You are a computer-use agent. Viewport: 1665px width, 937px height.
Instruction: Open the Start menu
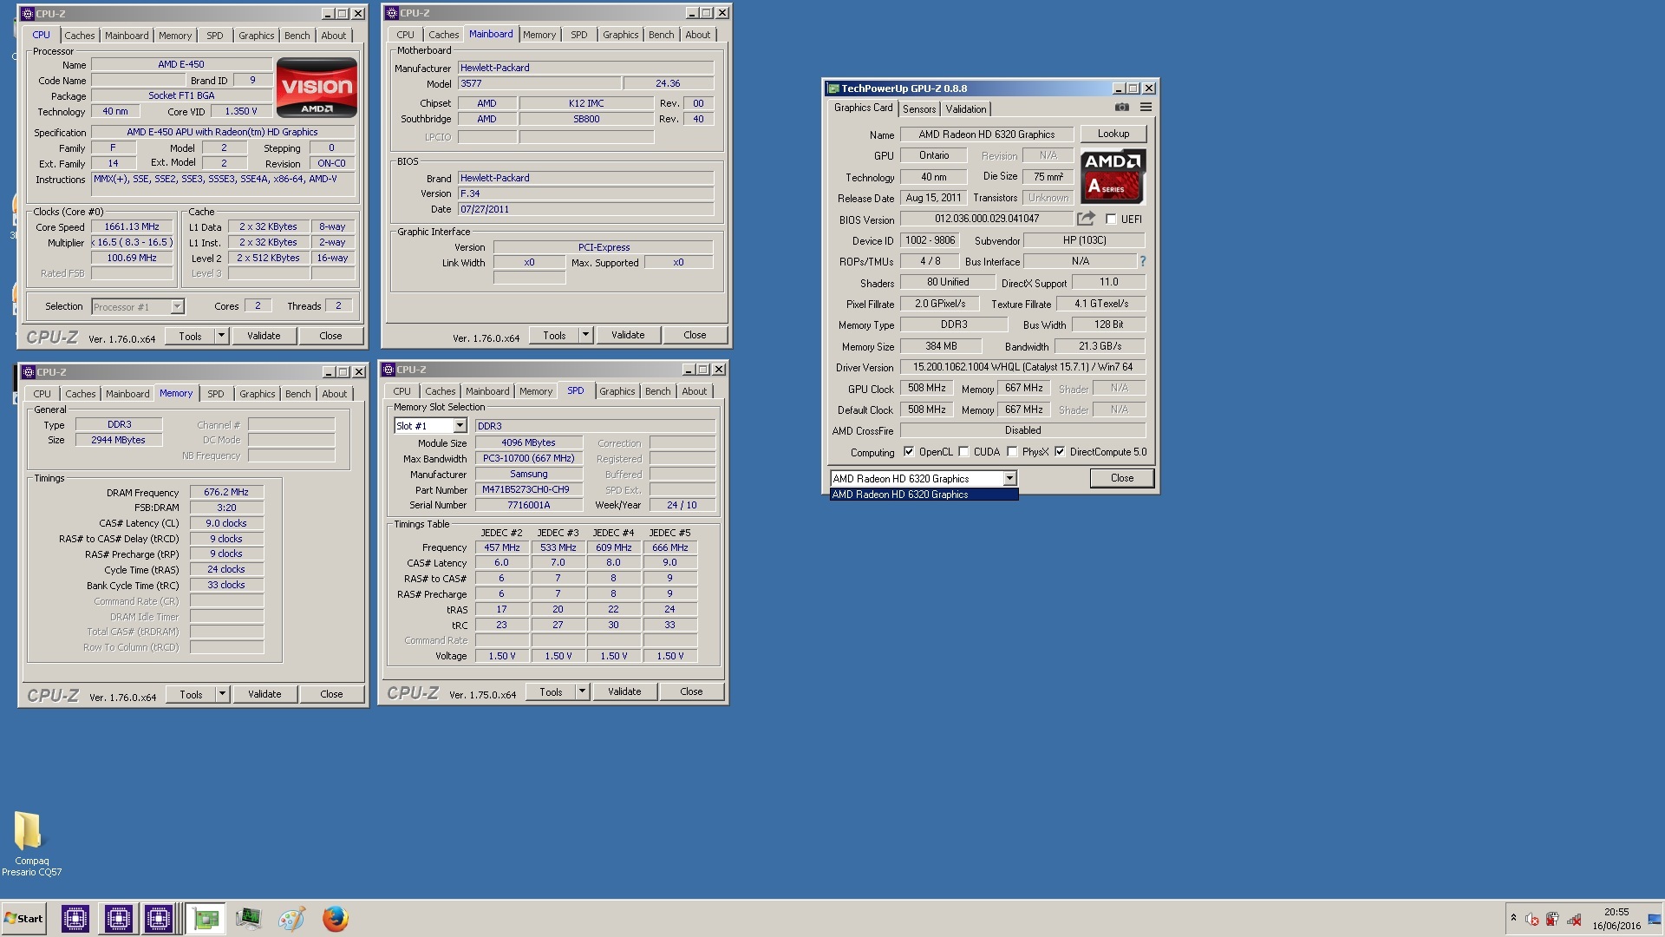[23, 919]
